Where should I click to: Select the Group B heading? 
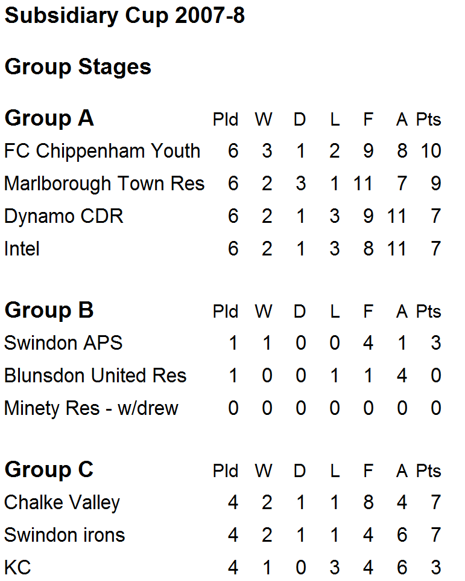coord(49,310)
